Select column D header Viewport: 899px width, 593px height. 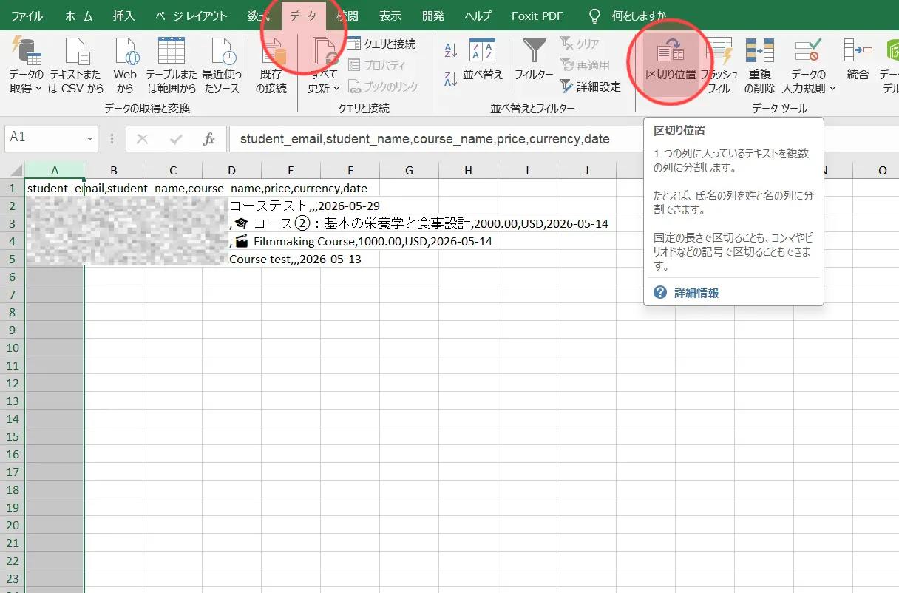[x=232, y=170]
